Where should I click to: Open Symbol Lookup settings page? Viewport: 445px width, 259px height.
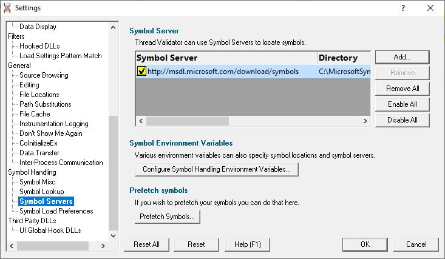click(x=42, y=192)
